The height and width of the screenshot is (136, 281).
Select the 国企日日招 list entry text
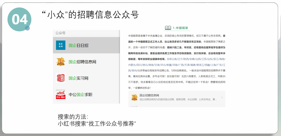click(78, 45)
